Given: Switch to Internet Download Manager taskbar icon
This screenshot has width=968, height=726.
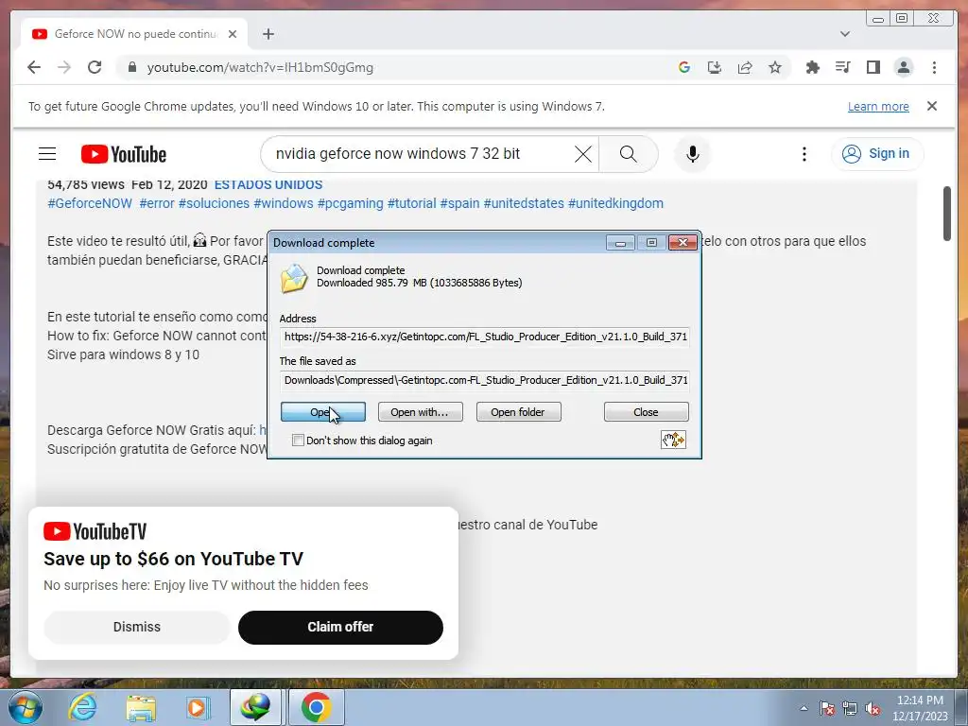Looking at the screenshot, I should tap(255, 707).
